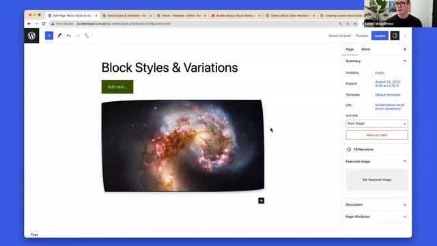Click Set featured image area

pyautogui.click(x=376, y=180)
